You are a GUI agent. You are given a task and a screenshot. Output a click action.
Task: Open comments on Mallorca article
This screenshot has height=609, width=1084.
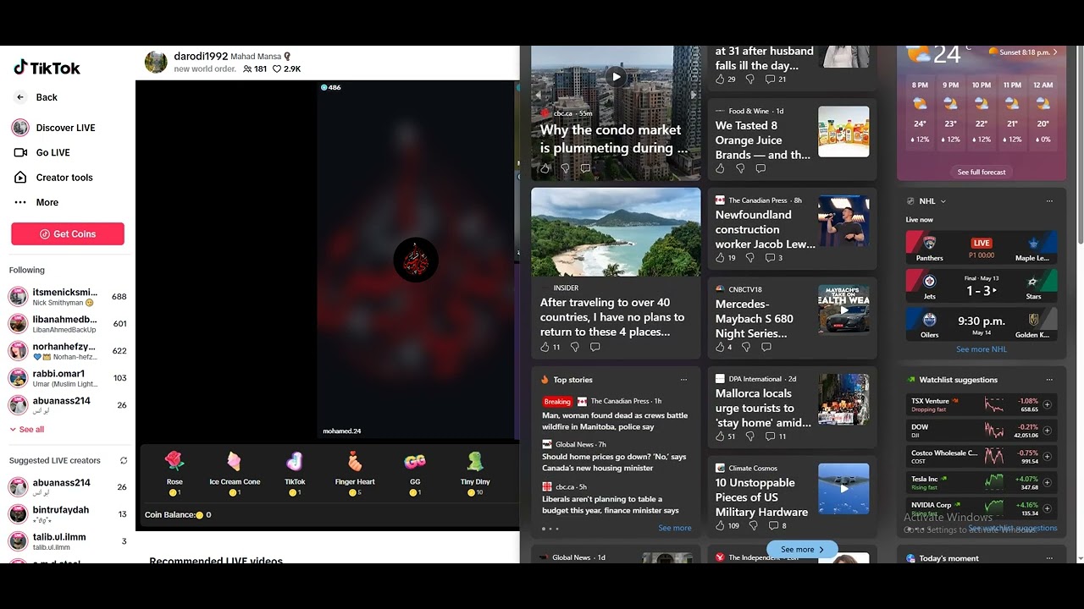776,436
